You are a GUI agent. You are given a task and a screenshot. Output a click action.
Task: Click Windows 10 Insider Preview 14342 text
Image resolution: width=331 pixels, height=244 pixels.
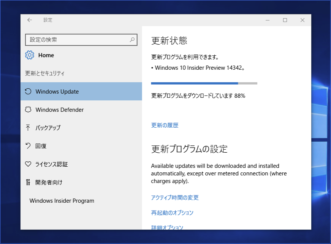point(200,68)
